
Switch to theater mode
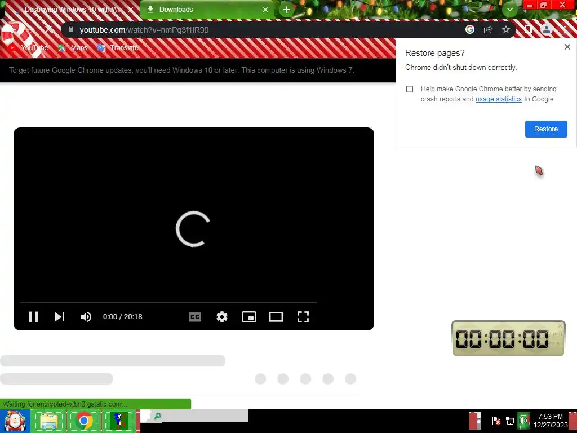click(276, 317)
